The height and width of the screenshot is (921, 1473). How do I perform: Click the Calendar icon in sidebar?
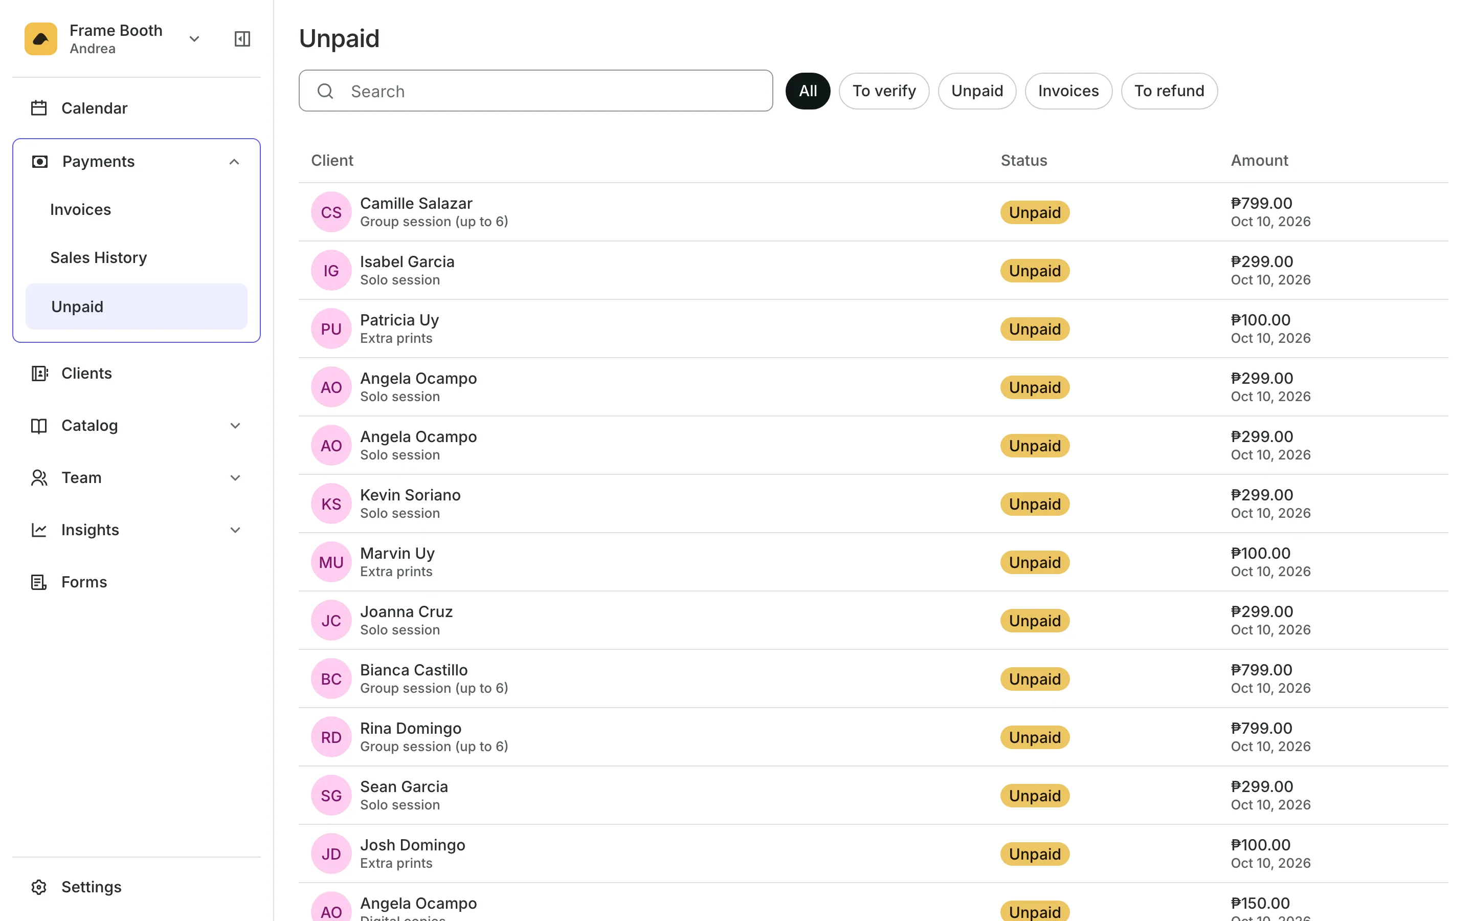[x=39, y=108]
